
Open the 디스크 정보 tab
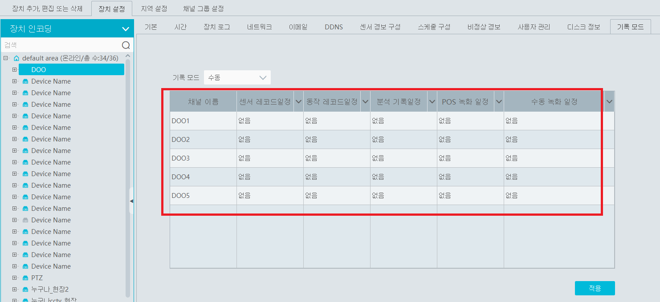point(583,27)
